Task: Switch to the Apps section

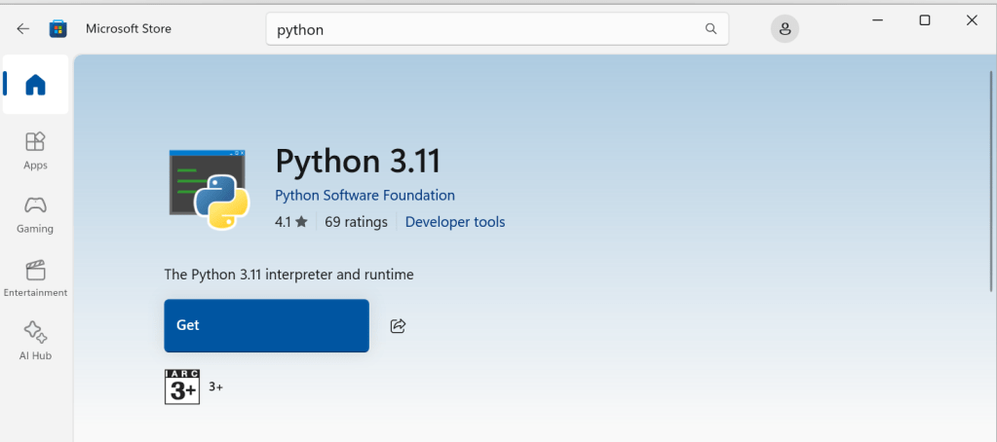Action: [35, 150]
